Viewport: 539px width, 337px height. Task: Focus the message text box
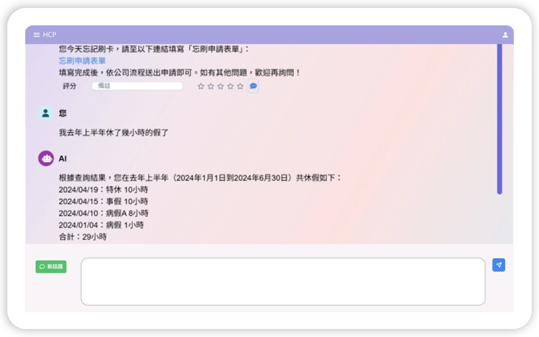point(283,281)
